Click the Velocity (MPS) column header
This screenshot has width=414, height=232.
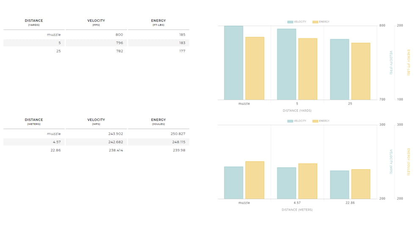(96, 121)
